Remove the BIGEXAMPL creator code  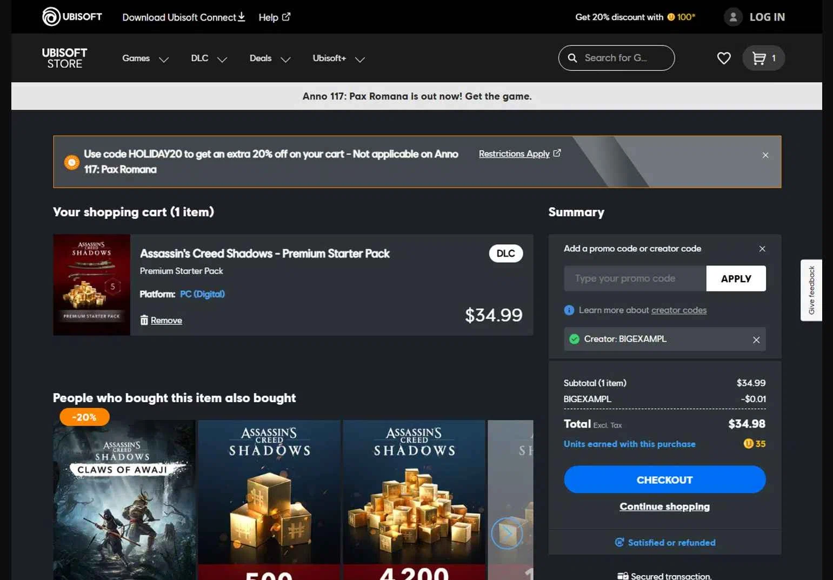(x=756, y=339)
